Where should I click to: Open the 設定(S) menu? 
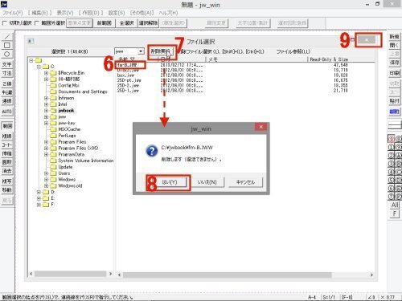[x=117, y=13]
